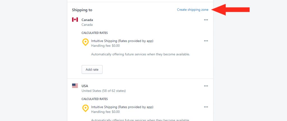Click the United States 58 of 62 states text

coord(104,91)
